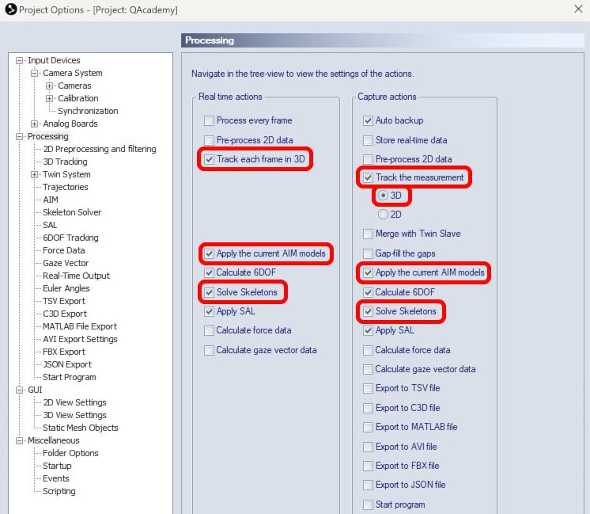Collapse the GUI tree node
This screenshot has height=514, width=590.
[x=20, y=390]
